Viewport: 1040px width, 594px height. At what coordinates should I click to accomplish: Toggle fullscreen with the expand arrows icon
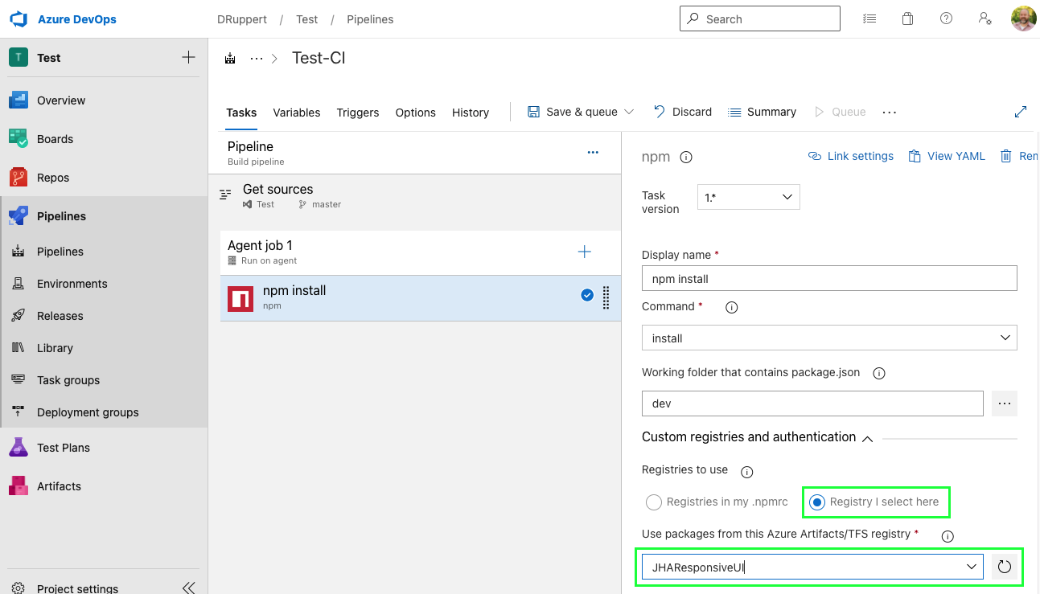click(1021, 113)
